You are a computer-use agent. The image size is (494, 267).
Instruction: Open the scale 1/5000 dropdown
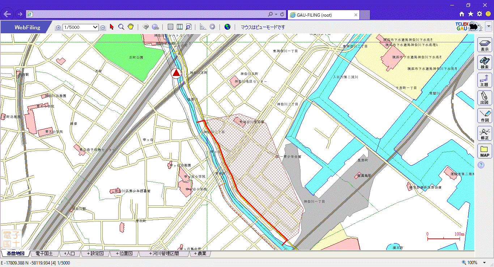point(81,27)
